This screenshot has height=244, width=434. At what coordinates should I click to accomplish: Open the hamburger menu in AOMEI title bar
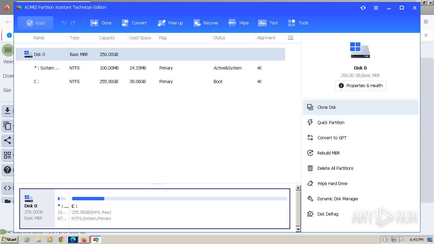[376, 7]
